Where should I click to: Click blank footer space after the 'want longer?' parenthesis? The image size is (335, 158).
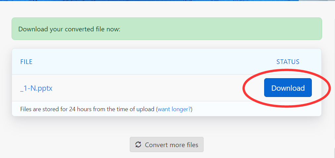tap(256, 109)
